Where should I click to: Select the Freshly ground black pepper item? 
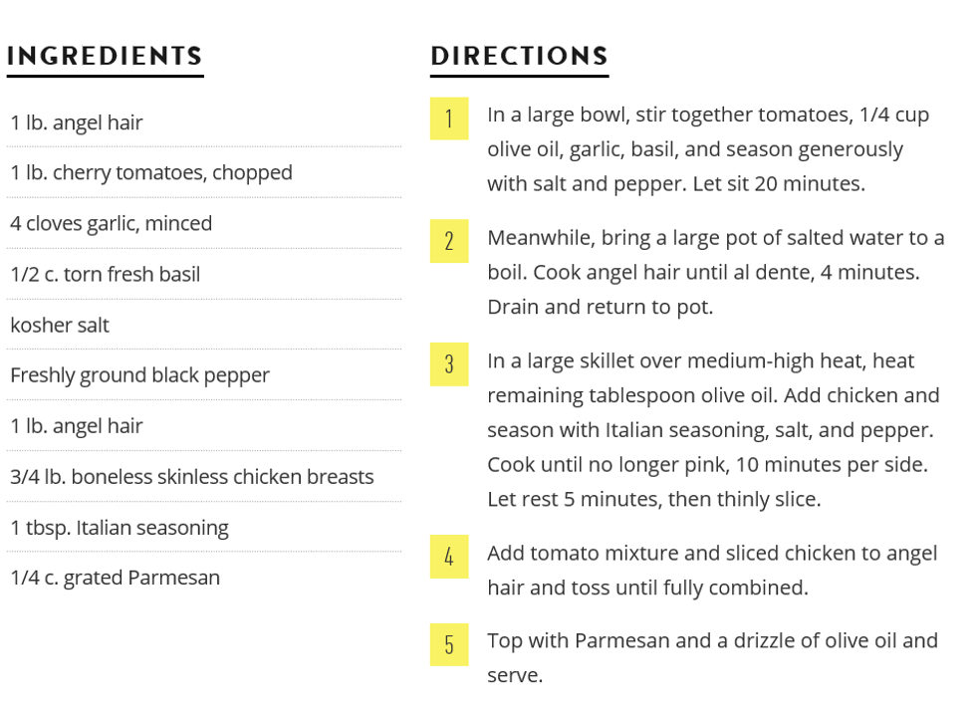pos(139,375)
